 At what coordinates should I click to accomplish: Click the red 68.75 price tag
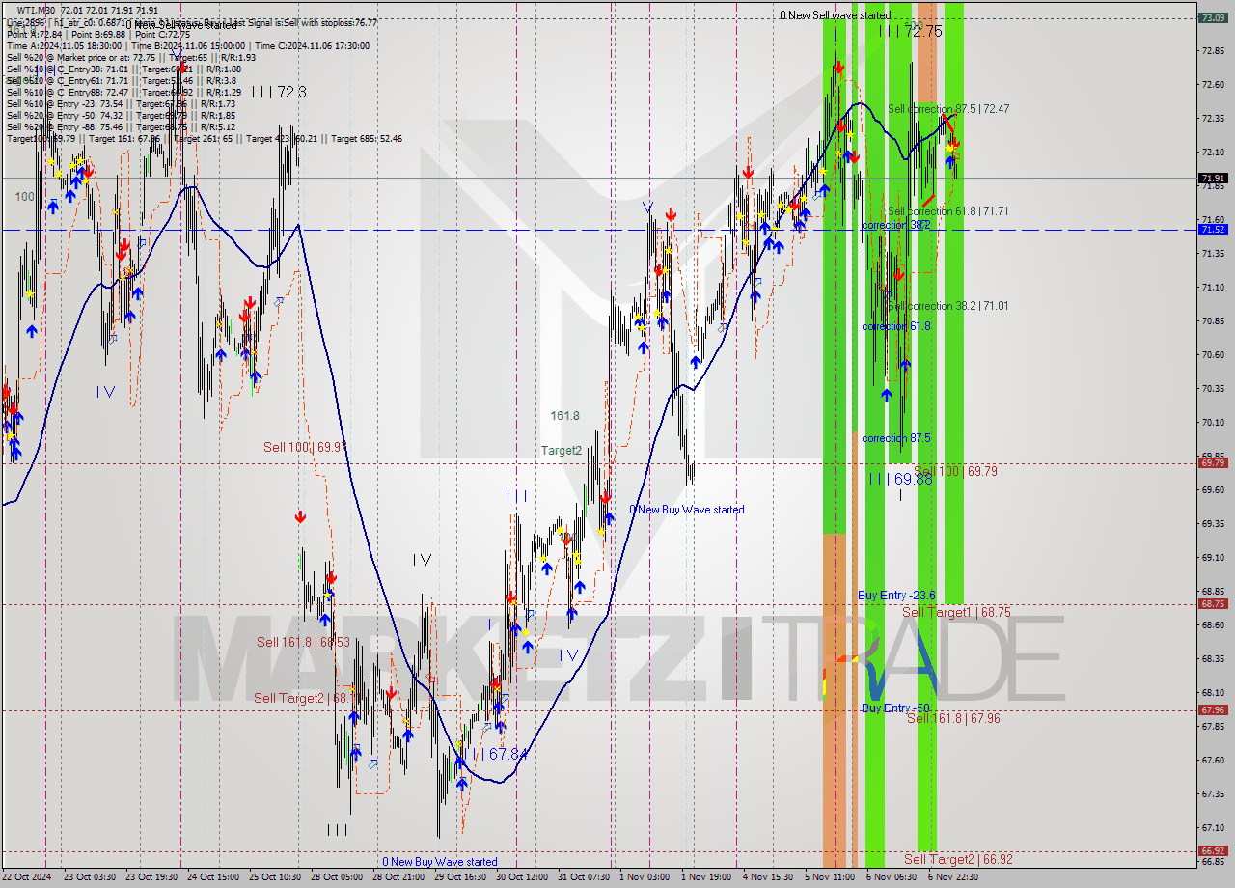(1212, 603)
